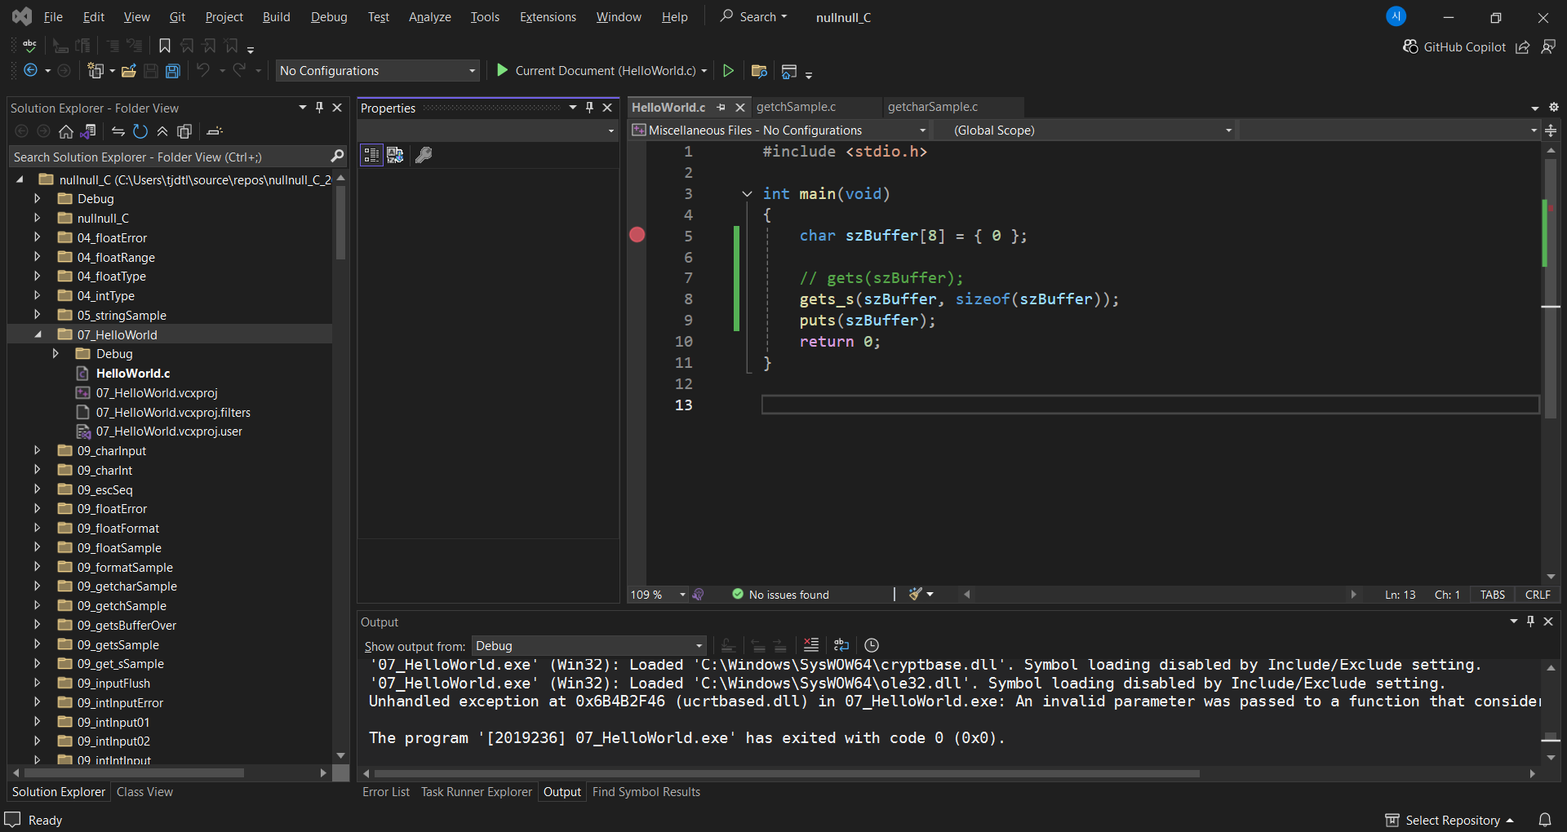Image resolution: width=1567 pixels, height=832 pixels.
Task: Click the Open File folder icon
Action: coord(129,71)
